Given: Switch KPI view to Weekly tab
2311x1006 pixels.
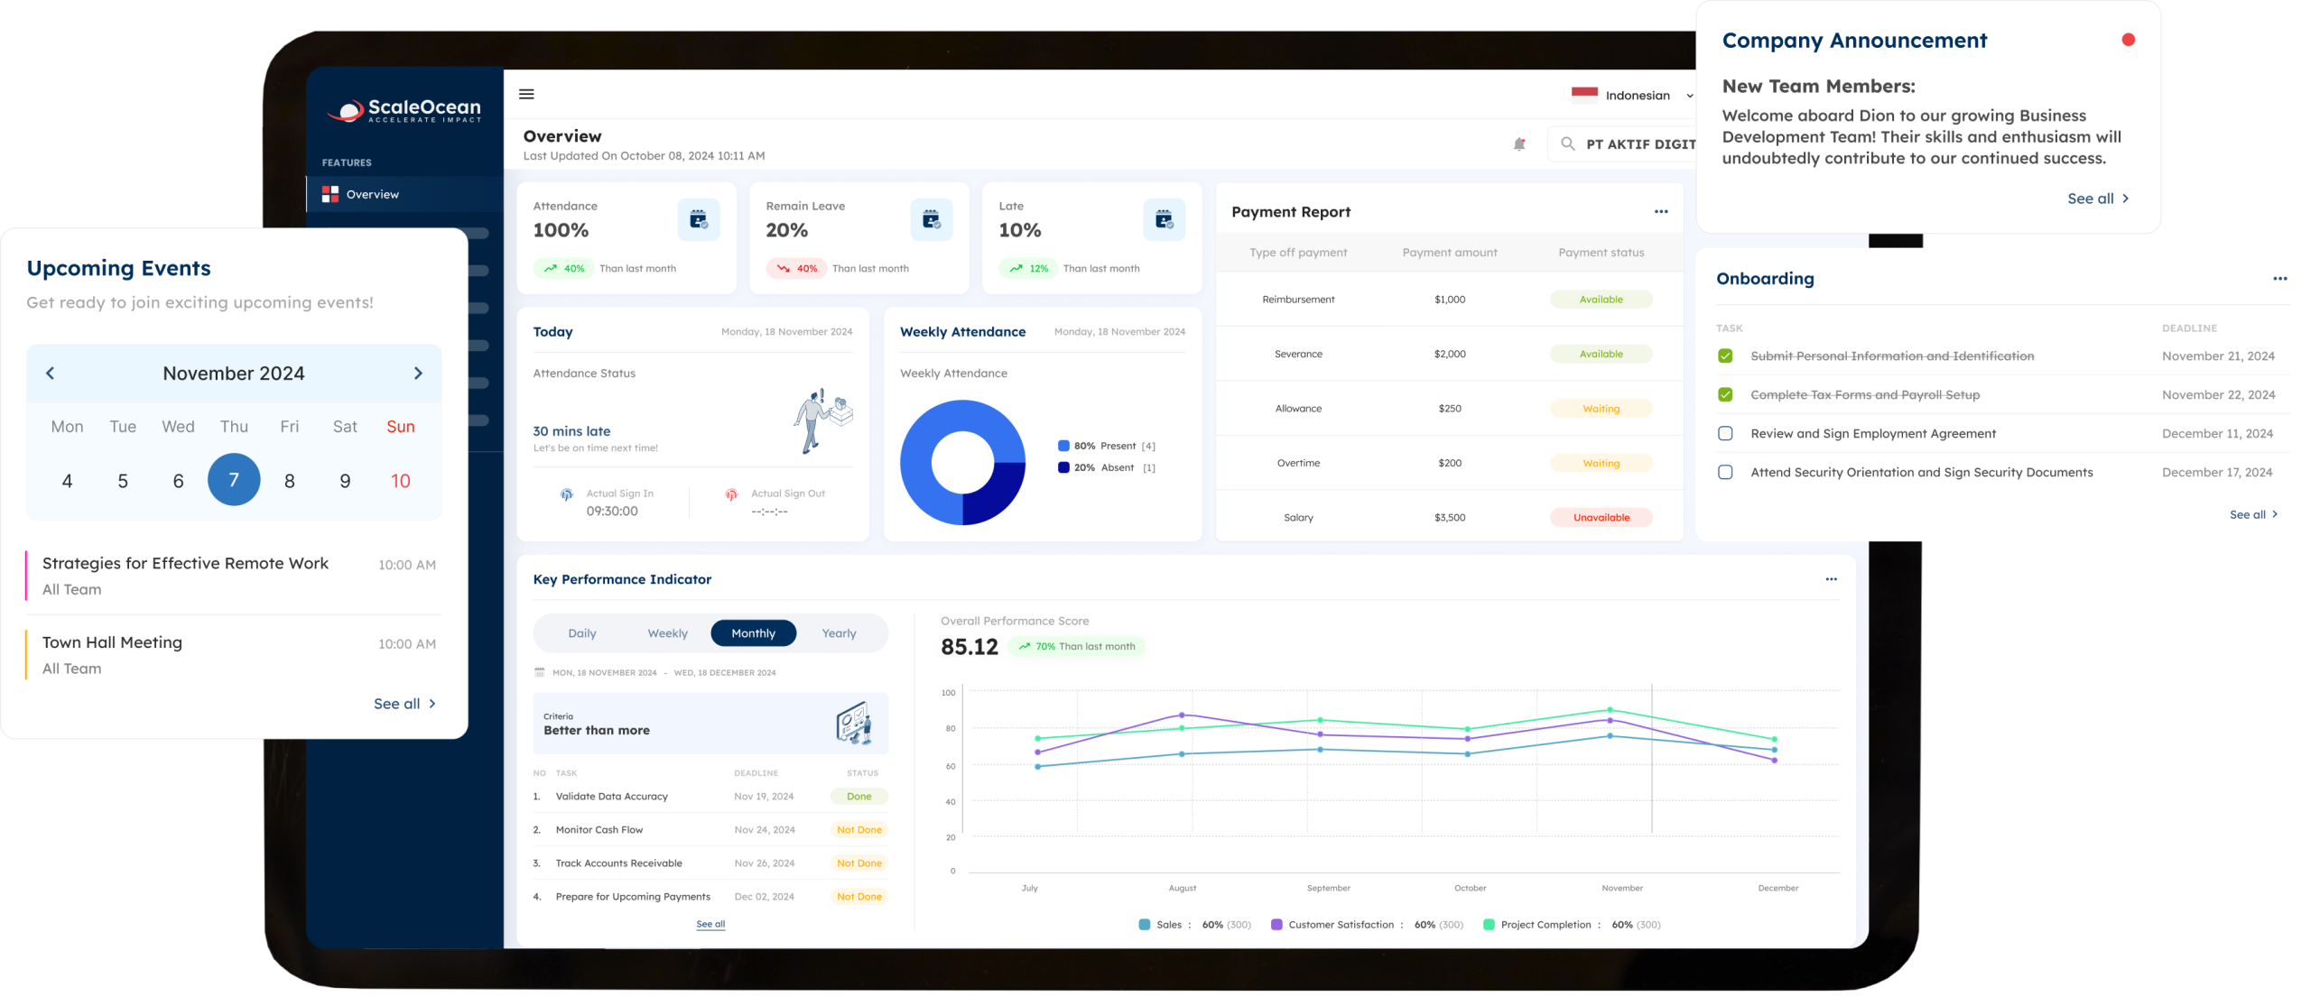Looking at the screenshot, I should click(667, 633).
